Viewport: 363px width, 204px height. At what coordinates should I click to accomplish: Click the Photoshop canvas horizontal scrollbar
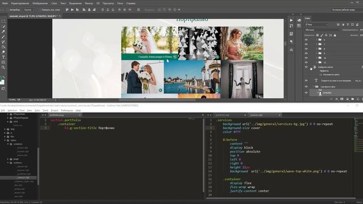pyautogui.click(x=158, y=100)
